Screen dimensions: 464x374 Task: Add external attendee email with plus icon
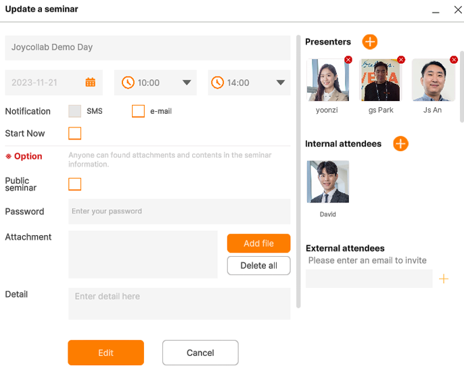click(443, 278)
